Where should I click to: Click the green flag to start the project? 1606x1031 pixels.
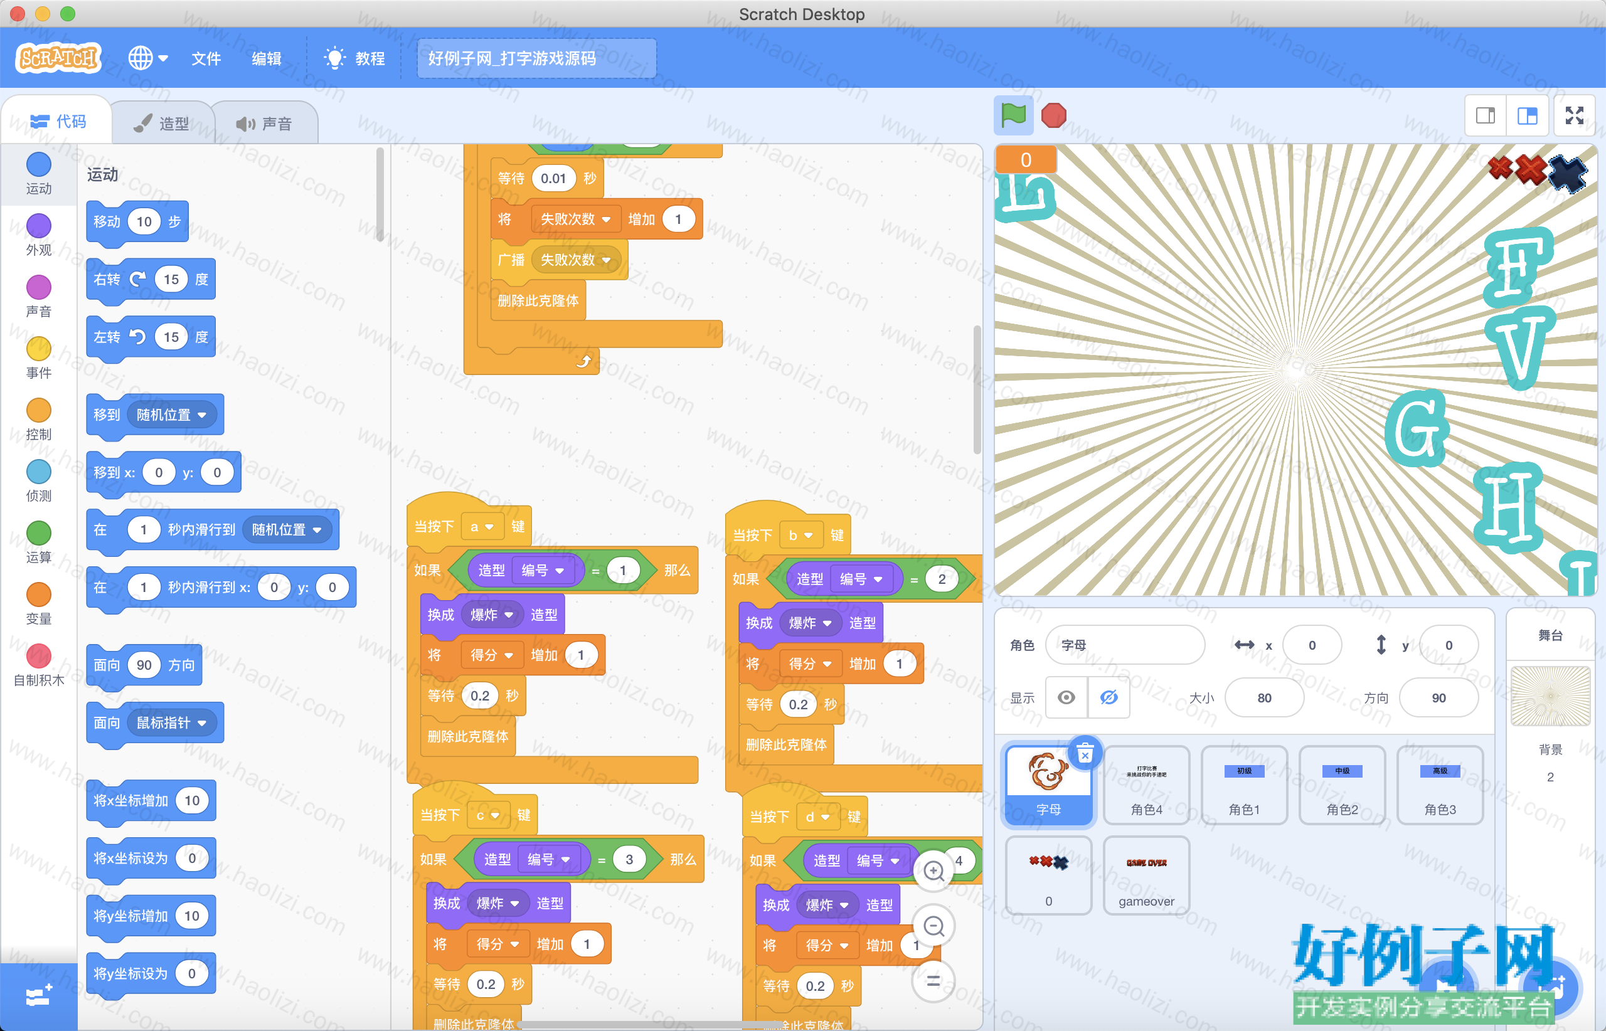pyautogui.click(x=1013, y=116)
